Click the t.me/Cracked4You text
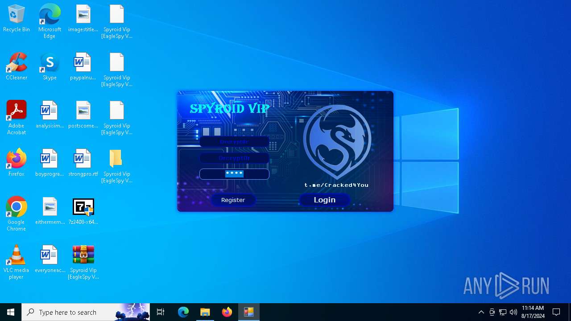 (336, 185)
